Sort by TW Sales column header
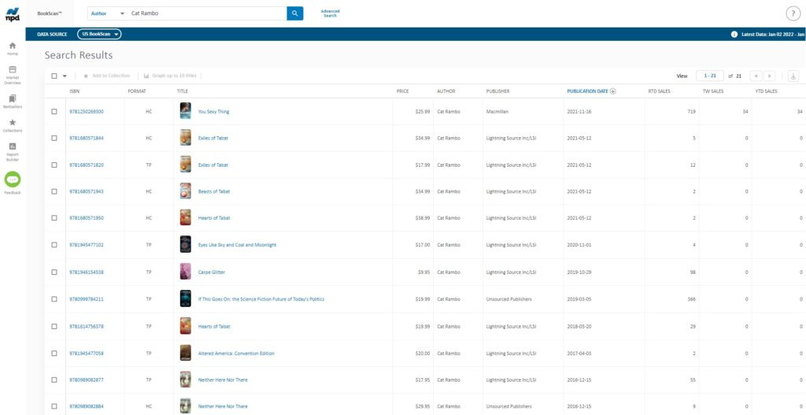 pyautogui.click(x=713, y=91)
